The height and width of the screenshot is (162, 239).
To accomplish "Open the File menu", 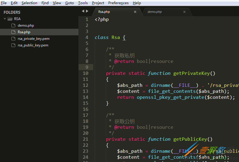I will 4,3.
